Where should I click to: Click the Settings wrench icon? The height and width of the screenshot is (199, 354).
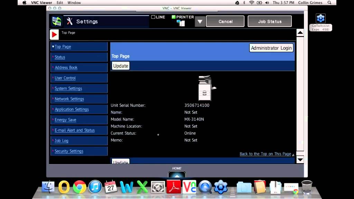coord(69,21)
